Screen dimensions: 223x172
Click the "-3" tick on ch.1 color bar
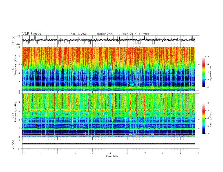pos(208,56)
